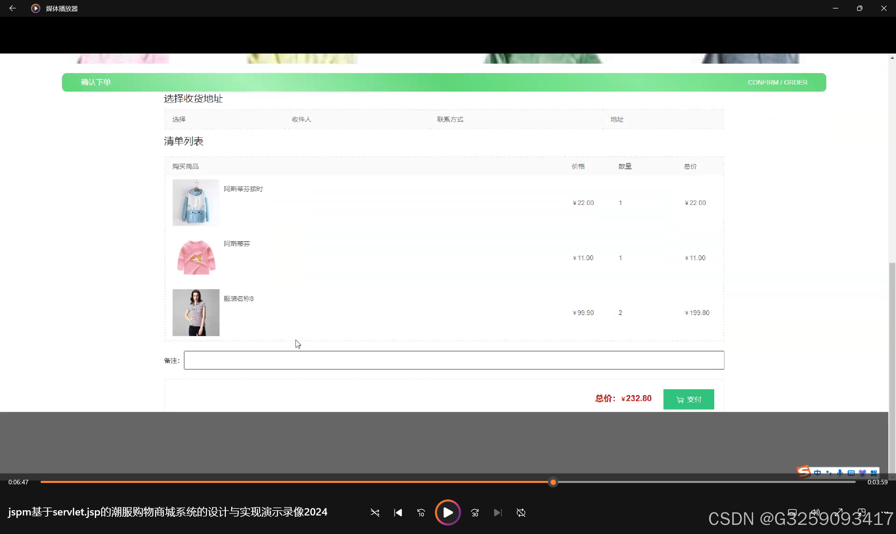Screen dimensions: 896x534
Task: Open the more options ellipsis menu
Action: [885, 512]
